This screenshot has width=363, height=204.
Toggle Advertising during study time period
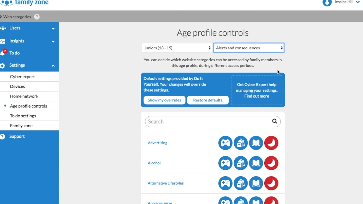[x=256, y=143]
